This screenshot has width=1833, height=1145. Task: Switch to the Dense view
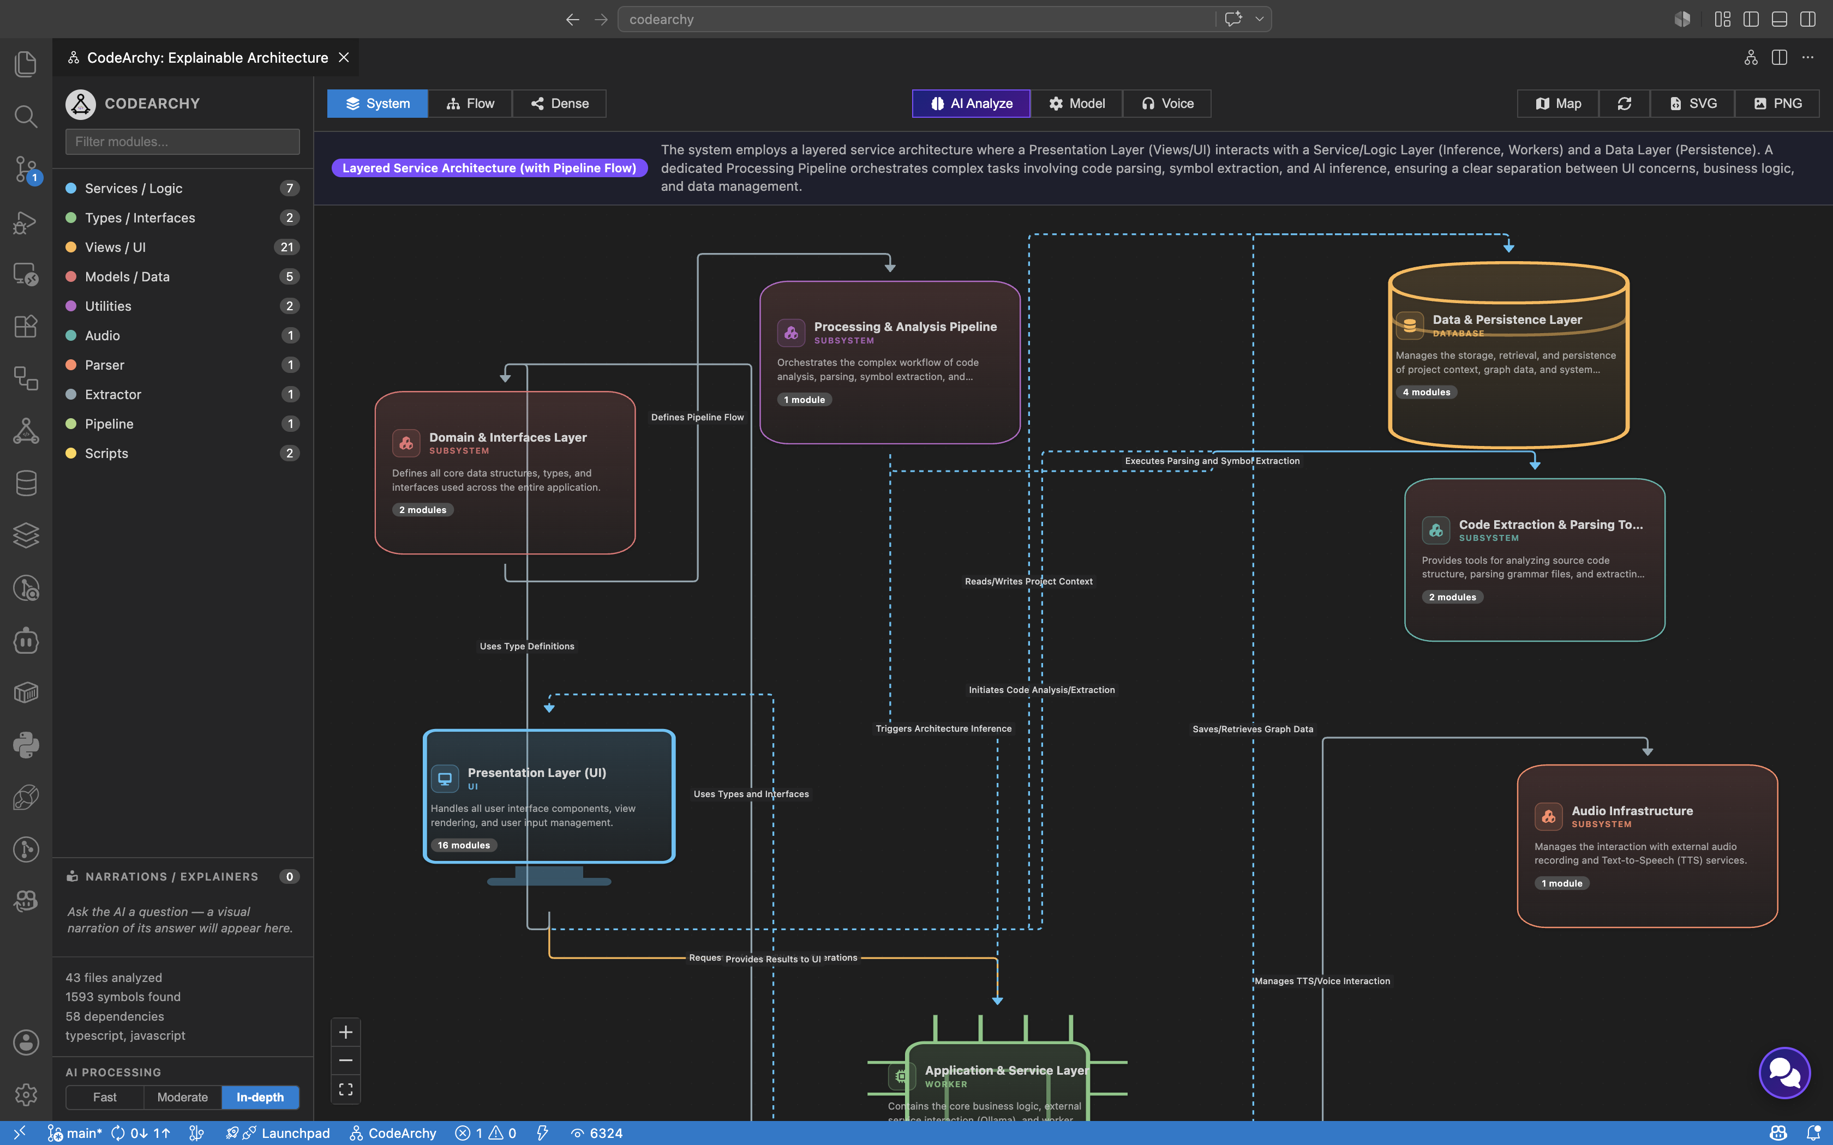point(560,104)
